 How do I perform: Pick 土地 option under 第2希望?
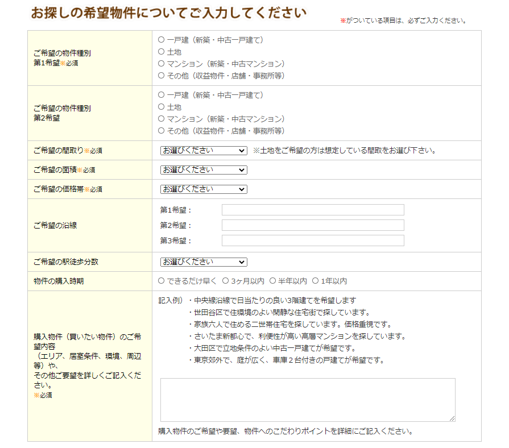coord(161,107)
